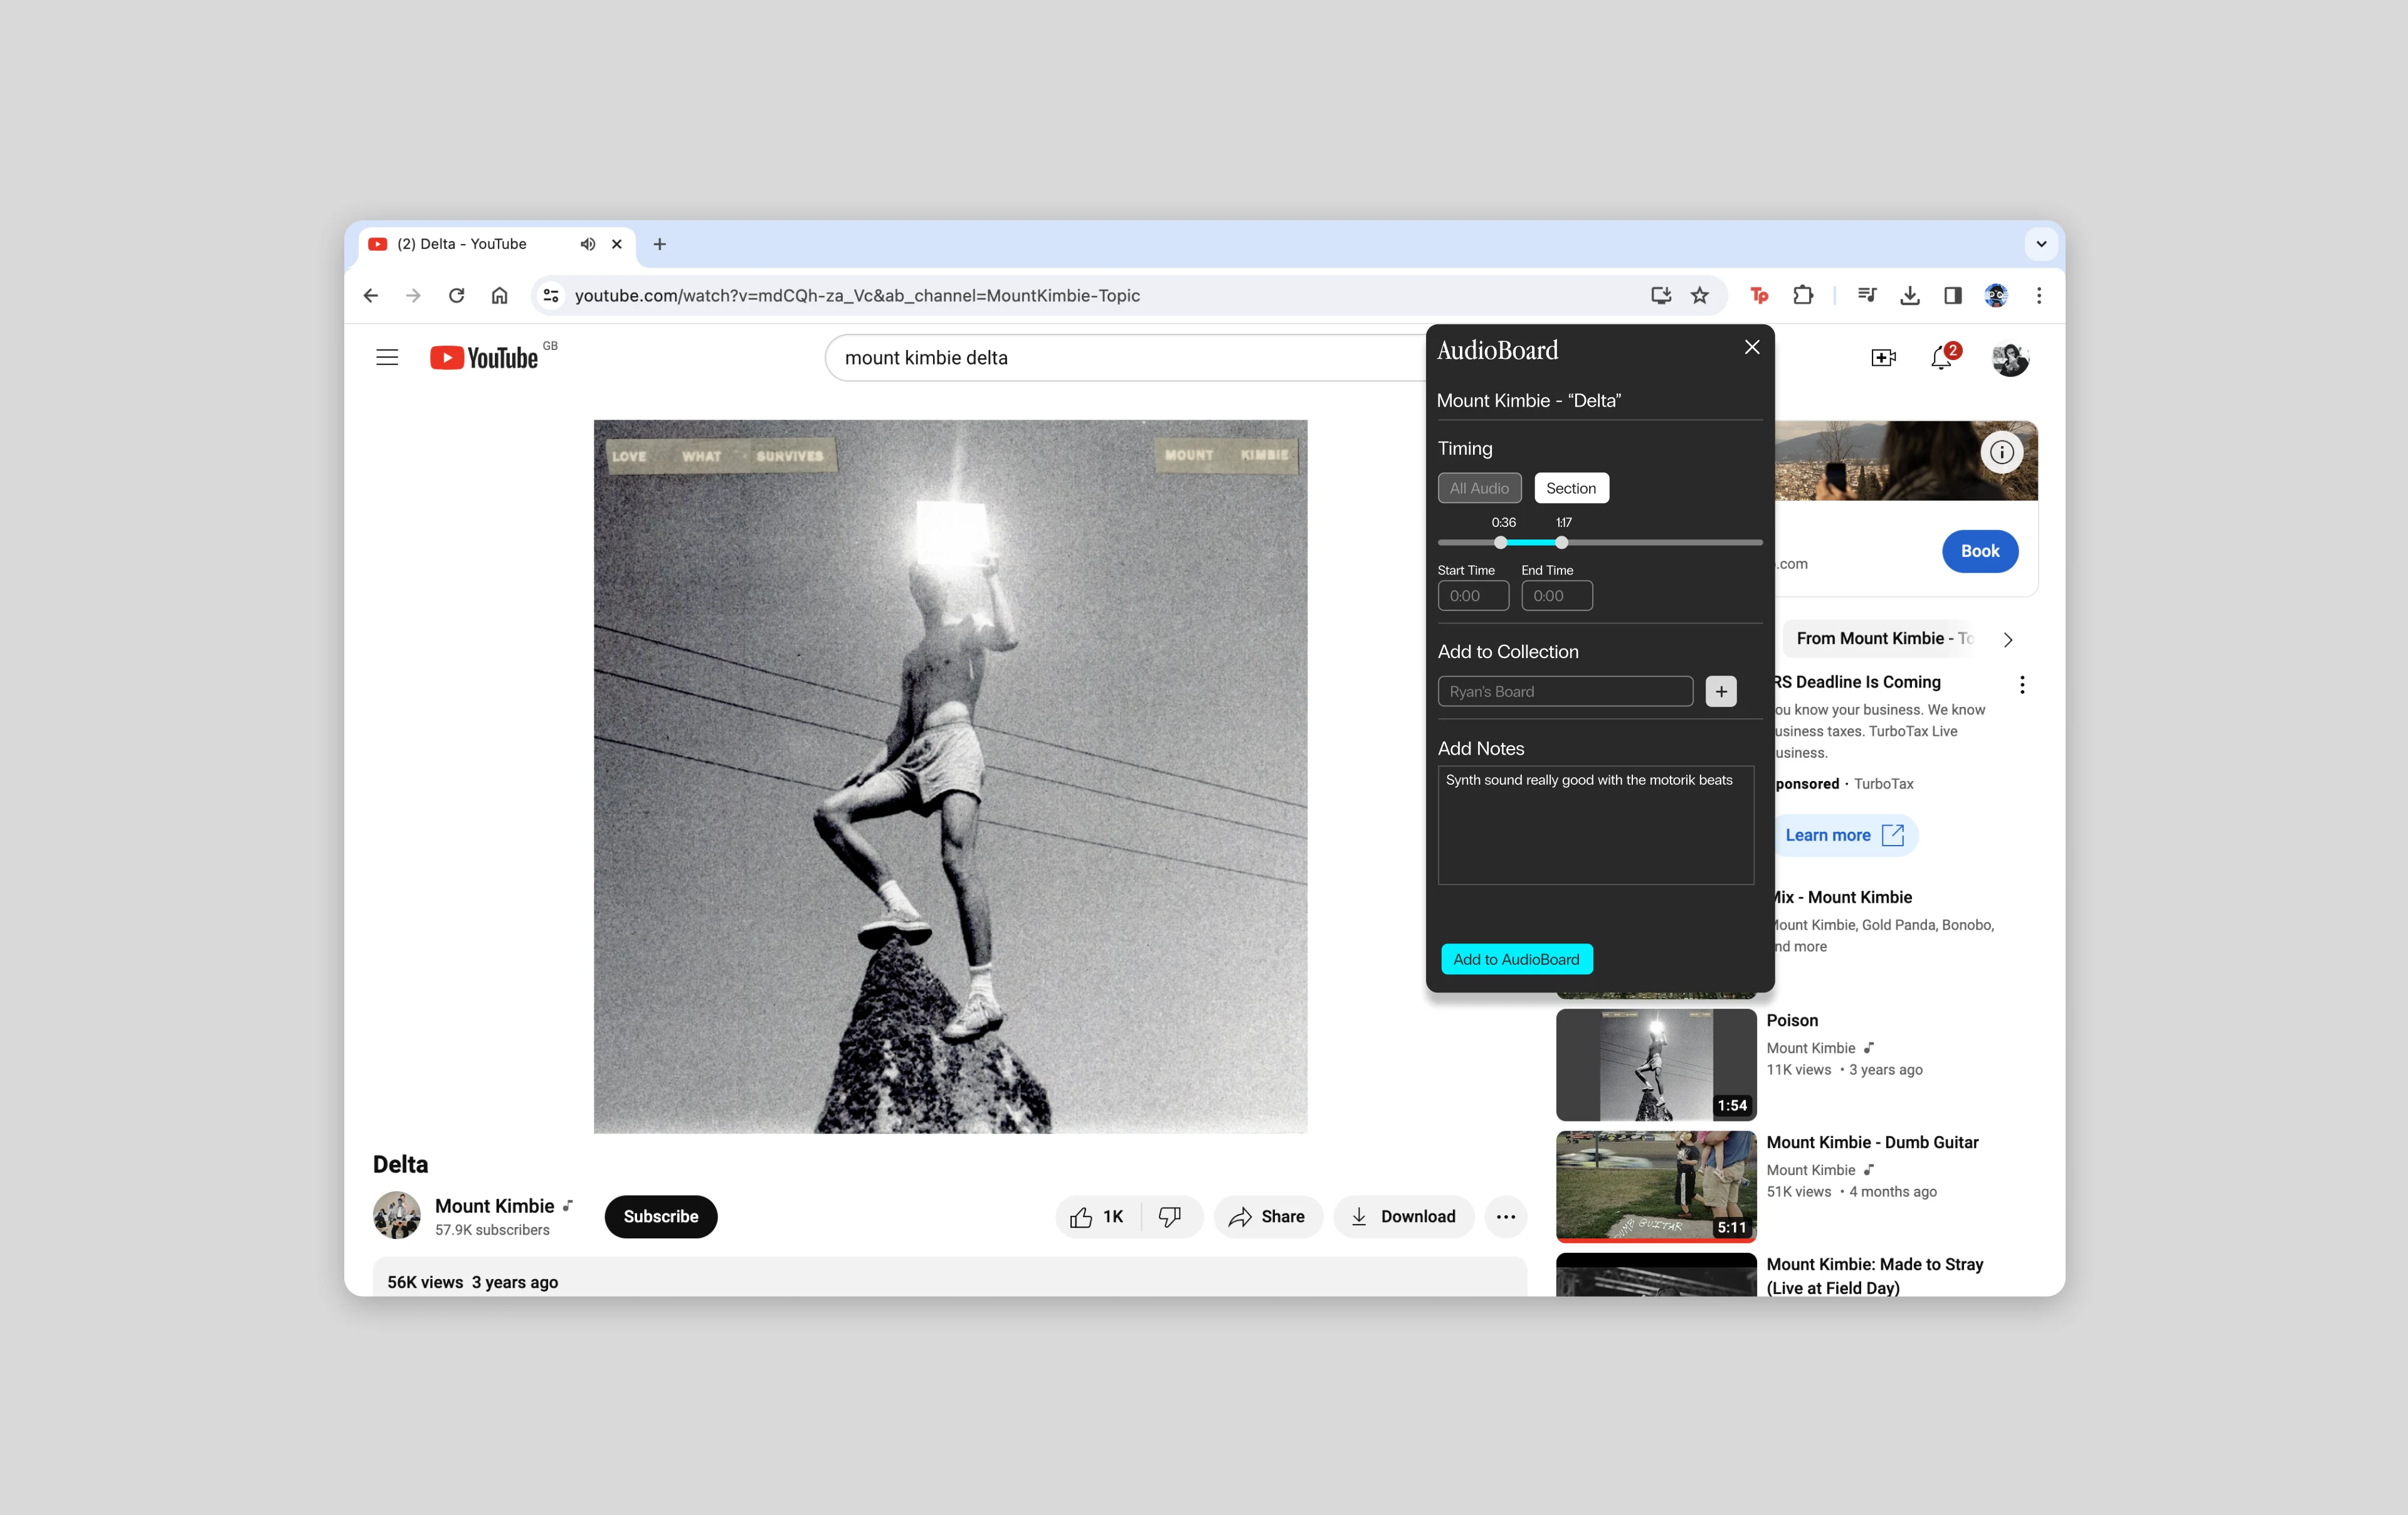
Task: Open the browser downloads icon
Action: pyautogui.click(x=1910, y=295)
